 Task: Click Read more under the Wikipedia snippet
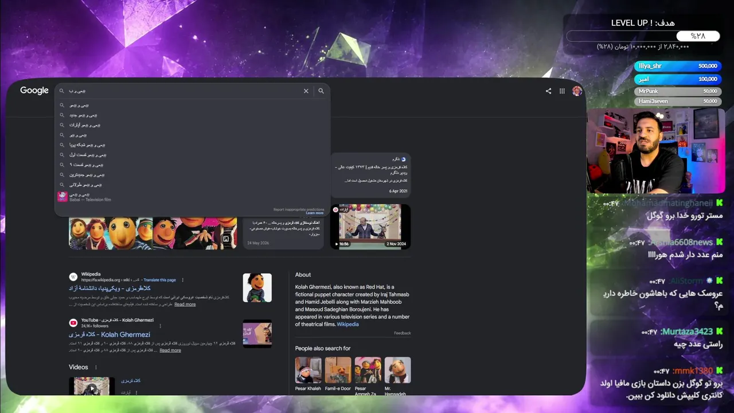click(185, 305)
